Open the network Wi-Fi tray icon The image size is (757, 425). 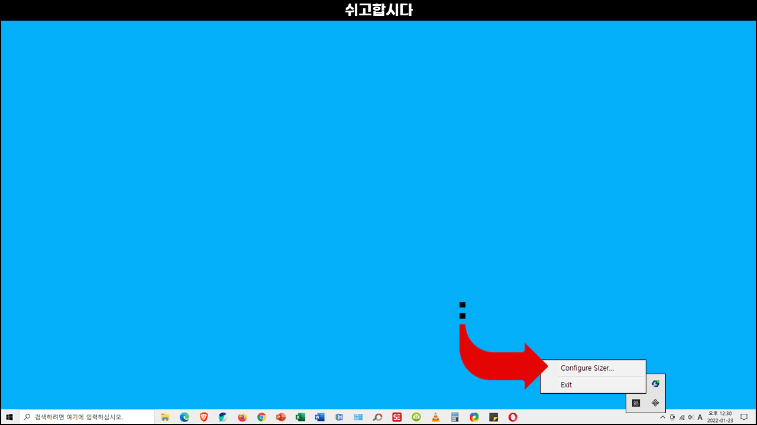click(x=682, y=417)
